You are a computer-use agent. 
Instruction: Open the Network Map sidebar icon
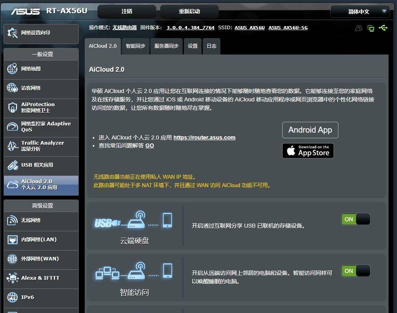click(x=41, y=69)
